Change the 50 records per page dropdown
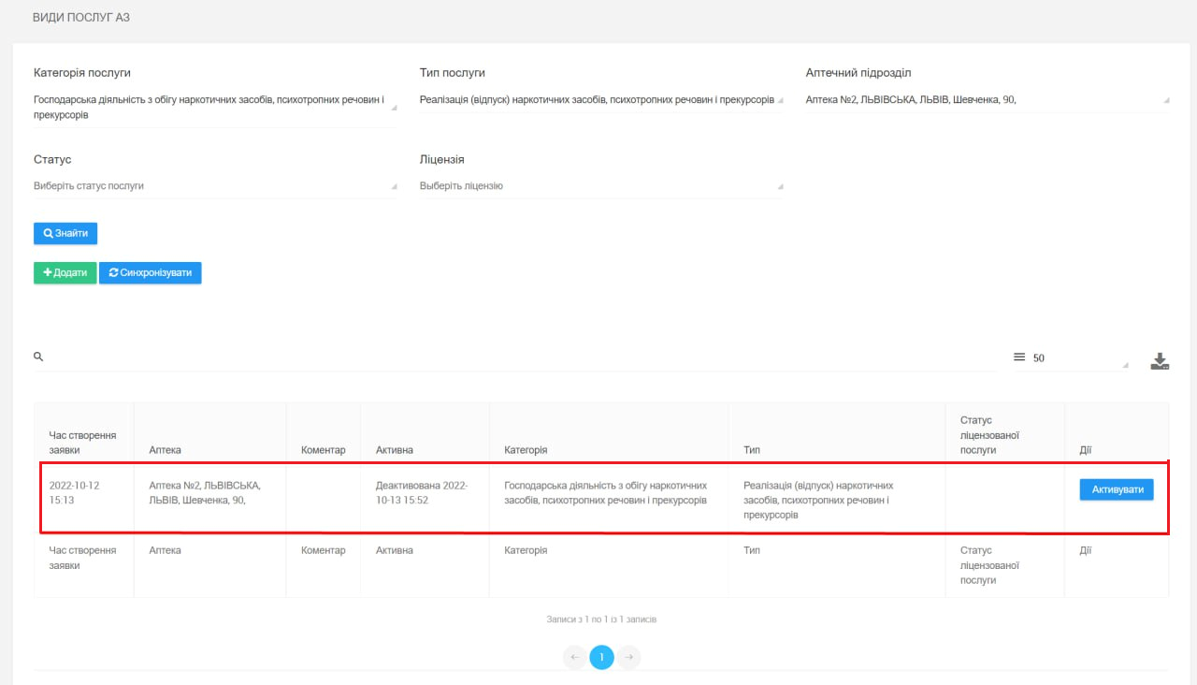This screenshot has width=1197, height=685. [x=1080, y=358]
